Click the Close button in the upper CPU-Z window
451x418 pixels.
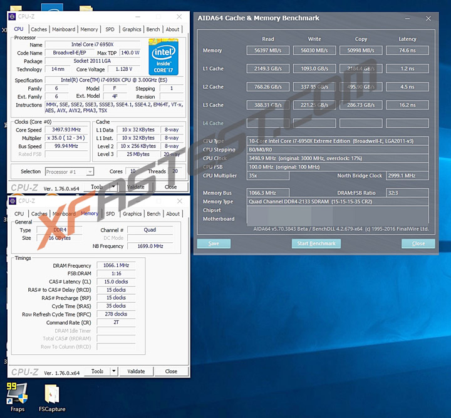click(171, 187)
